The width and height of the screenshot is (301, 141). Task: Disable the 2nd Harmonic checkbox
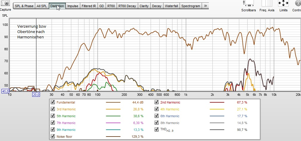(x=157, y=102)
